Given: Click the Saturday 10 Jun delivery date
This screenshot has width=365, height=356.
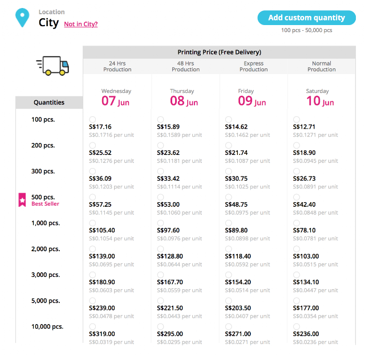Looking at the screenshot, I should click(x=320, y=97).
